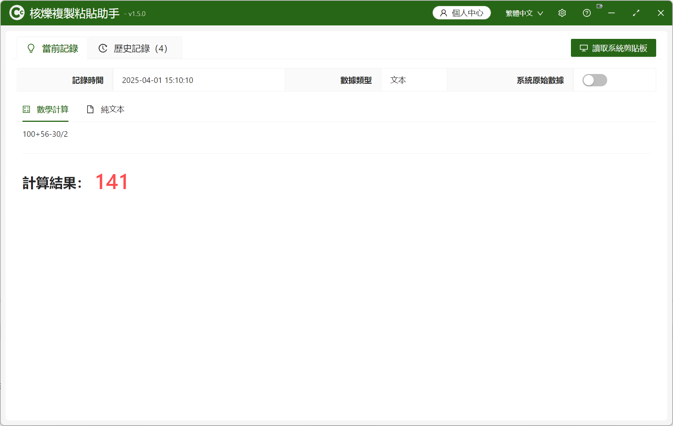Click 讀取系統剪貼板 button

(613, 48)
